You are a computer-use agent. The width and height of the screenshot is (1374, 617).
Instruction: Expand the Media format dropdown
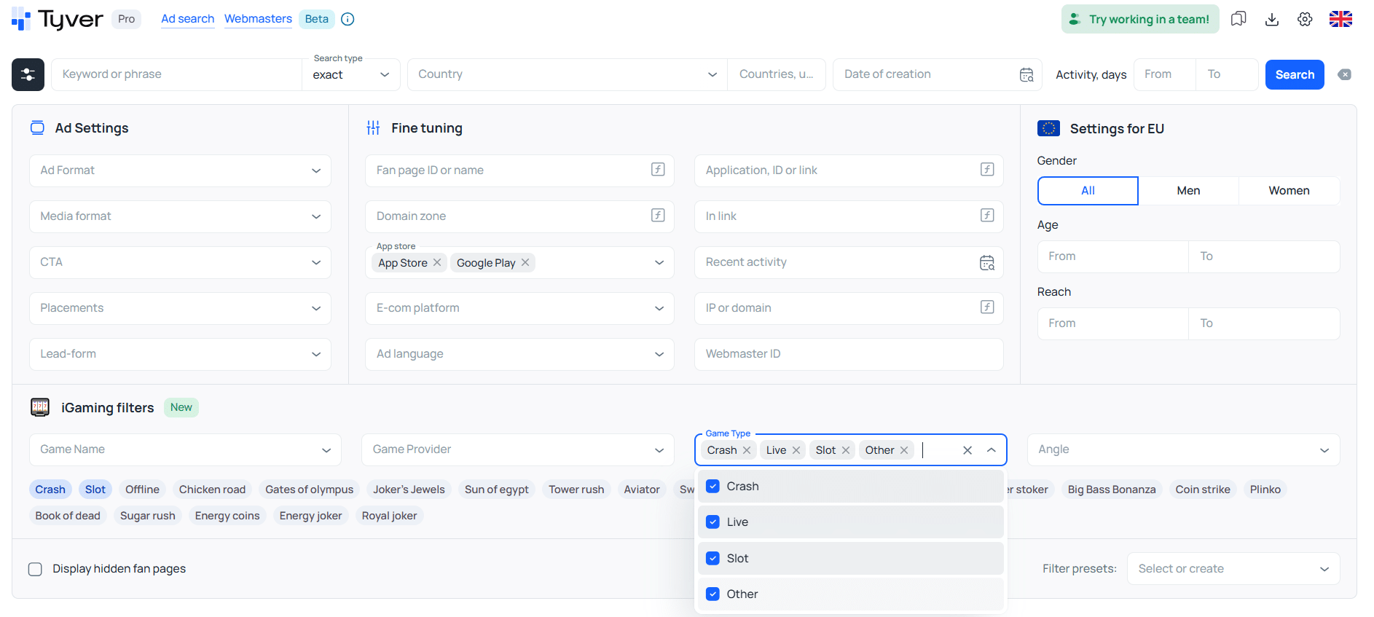pyautogui.click(x=180, y=216)
